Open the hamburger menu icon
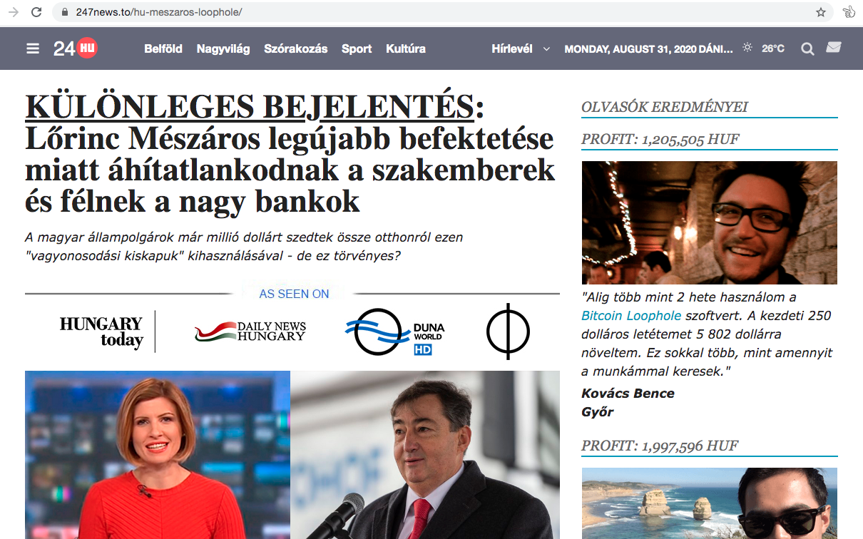863x539 pixels. (x=33, y=48)
